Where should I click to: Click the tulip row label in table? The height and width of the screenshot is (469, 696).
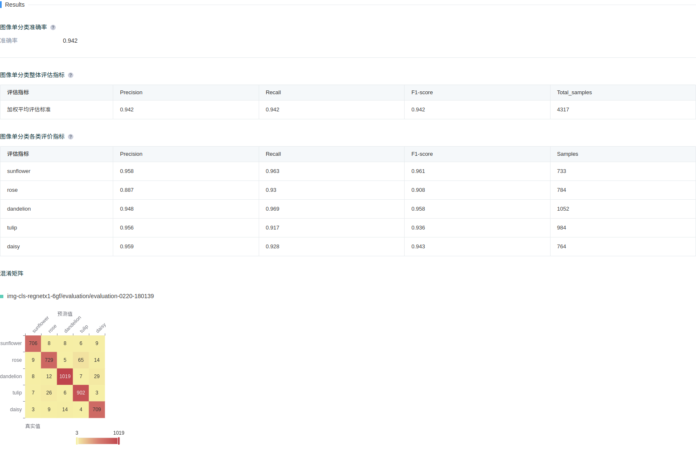12,228
